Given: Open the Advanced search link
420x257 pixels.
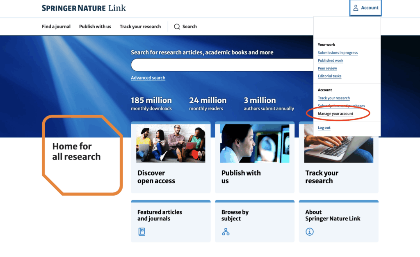Looking at the screenshot, I should click(x=148, y=78).
